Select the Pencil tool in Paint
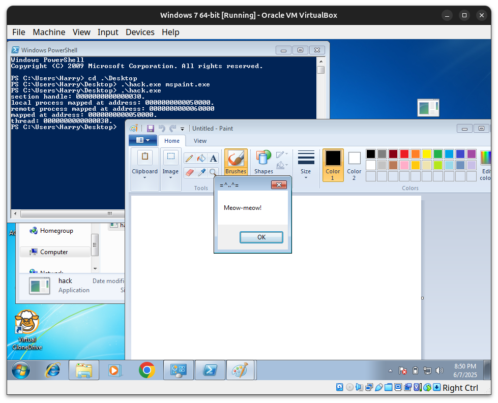 coord(189,158)
